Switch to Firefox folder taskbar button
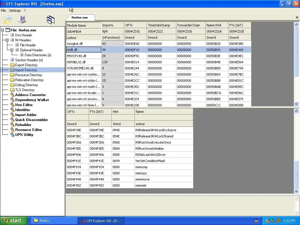This screenshot has width=300, height=225. coord(54,221)
